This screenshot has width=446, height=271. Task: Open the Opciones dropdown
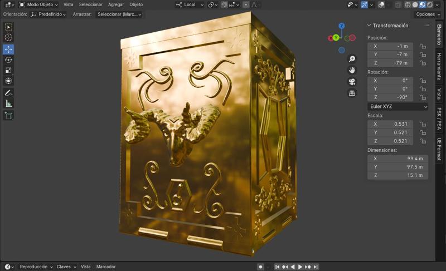click(428, 14)
